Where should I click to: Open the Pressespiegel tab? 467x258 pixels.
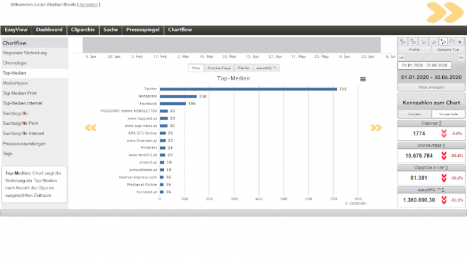[141, 30]
